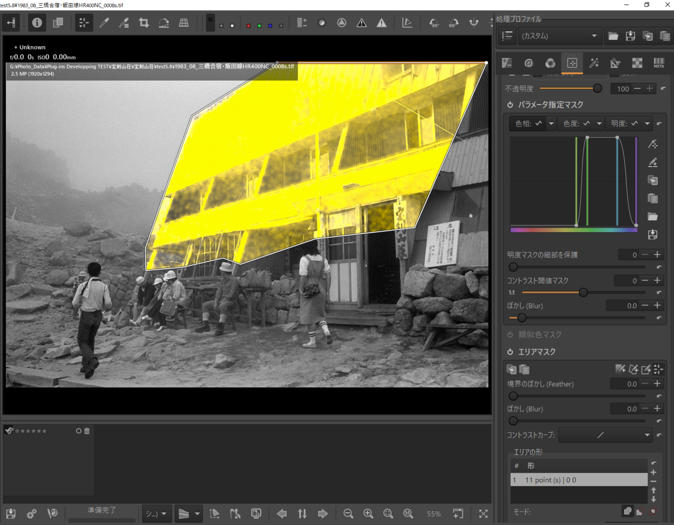Open the コントラストカーブ dropdown
This screenshot has width=674, height=525.
click(x=605, y=435)
